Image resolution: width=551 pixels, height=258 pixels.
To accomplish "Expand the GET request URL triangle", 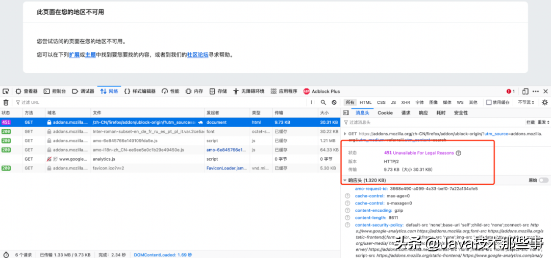I will [345, 133].
